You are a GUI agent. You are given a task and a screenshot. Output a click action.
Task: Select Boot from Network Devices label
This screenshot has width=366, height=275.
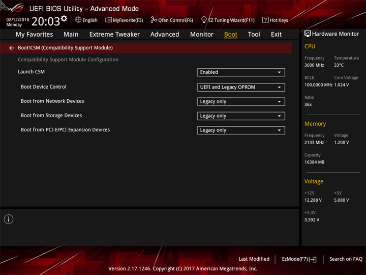(52, 101)
